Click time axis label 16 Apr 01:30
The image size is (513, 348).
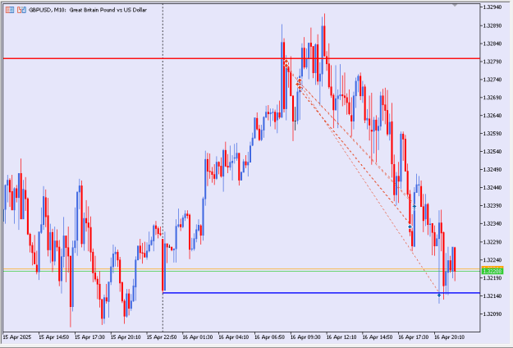point(198,337)
